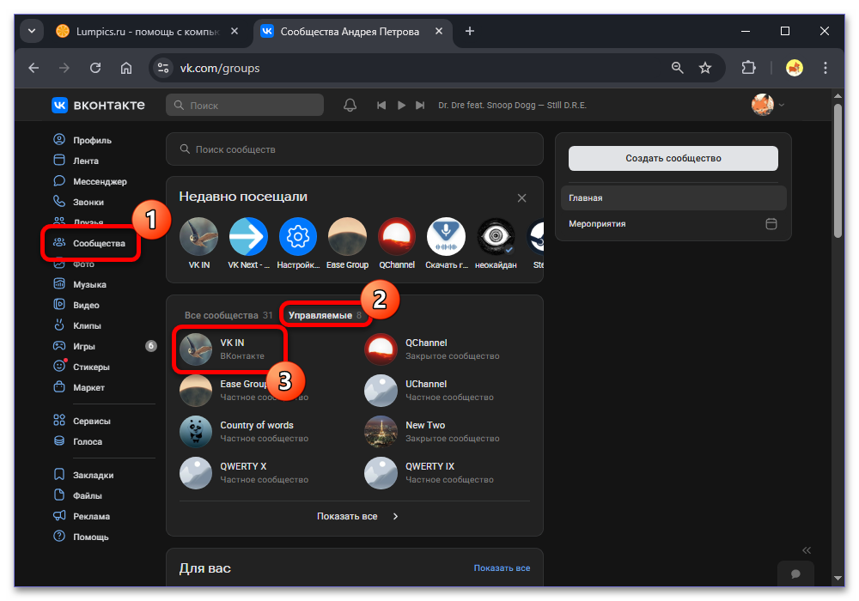Image resolution: width=859 pixels, height=601 pixels.
Task: Open Помощь help page
Action: [81, 537]
